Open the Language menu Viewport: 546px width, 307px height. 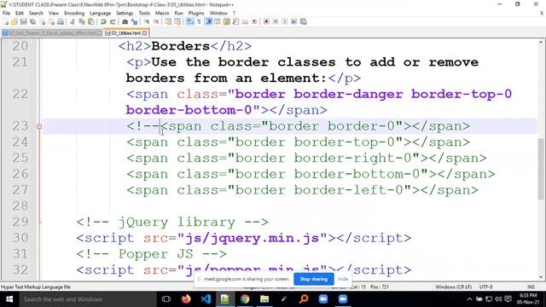[101, 13]
